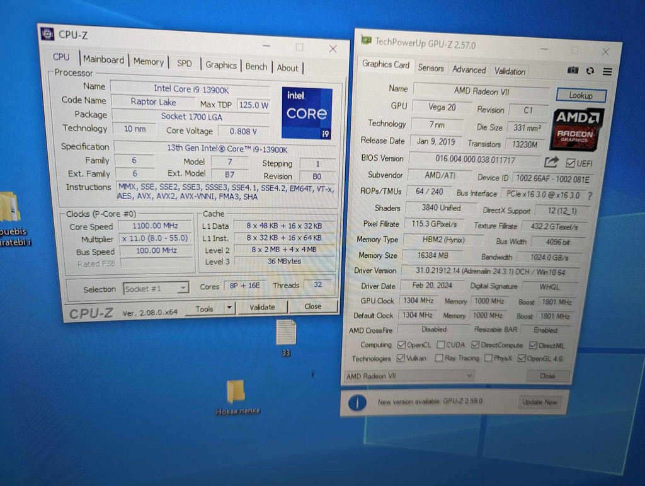Open the Tools dropdown arrow in CPU-Z

229,308
